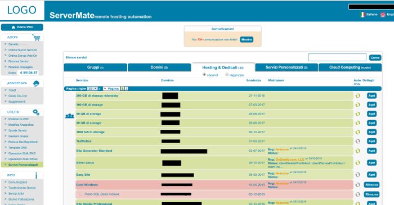Viewport: 394px width, 205px height.
Task: Open highlighted Servizi Personalizzati sidebar link
Action: click(x=23, y=165)
